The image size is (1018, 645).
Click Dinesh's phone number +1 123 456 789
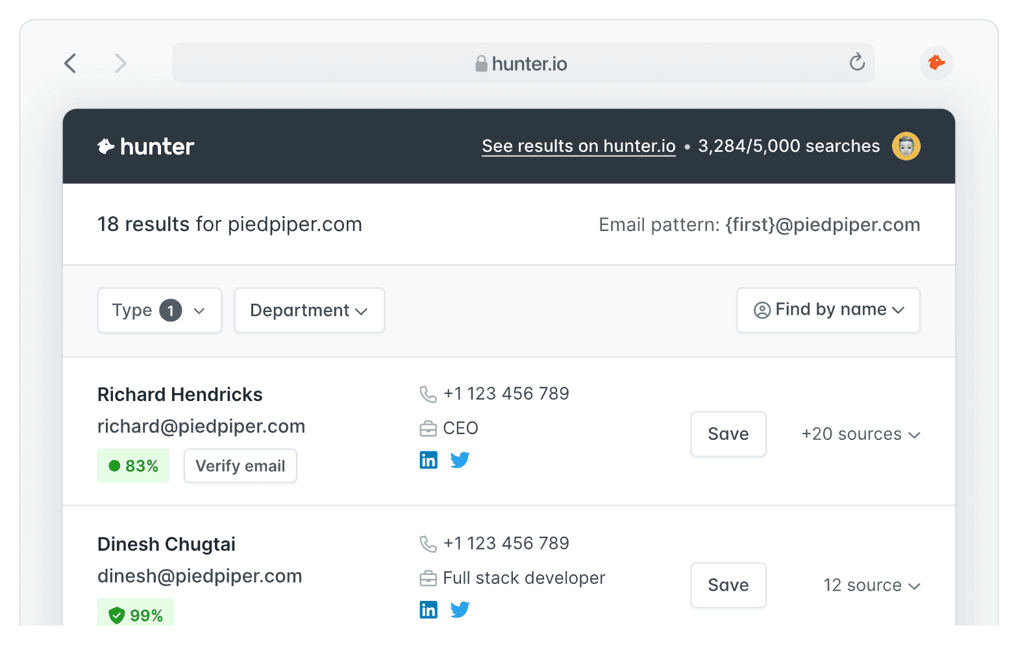tap(506, 544)
